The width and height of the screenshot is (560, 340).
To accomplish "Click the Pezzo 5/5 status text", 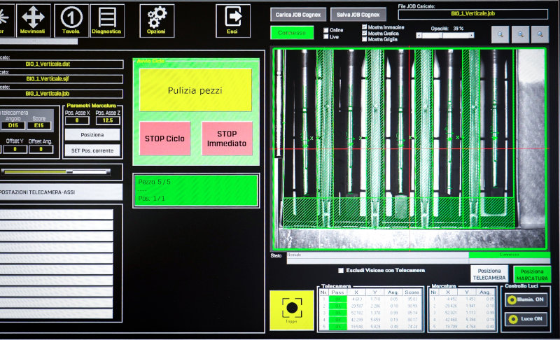I will (x=154, y=182).
